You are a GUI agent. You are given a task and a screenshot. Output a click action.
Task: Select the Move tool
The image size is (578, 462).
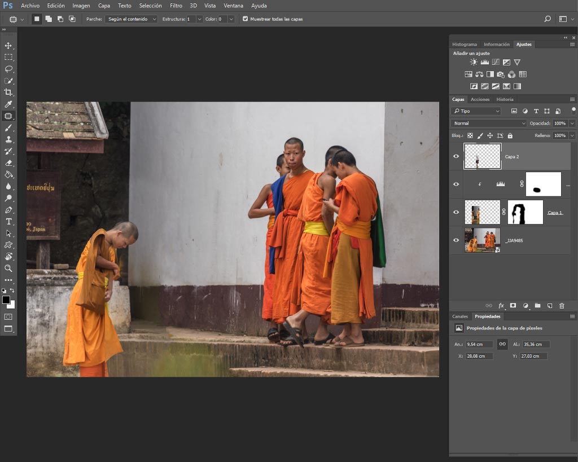click(8, 46)
